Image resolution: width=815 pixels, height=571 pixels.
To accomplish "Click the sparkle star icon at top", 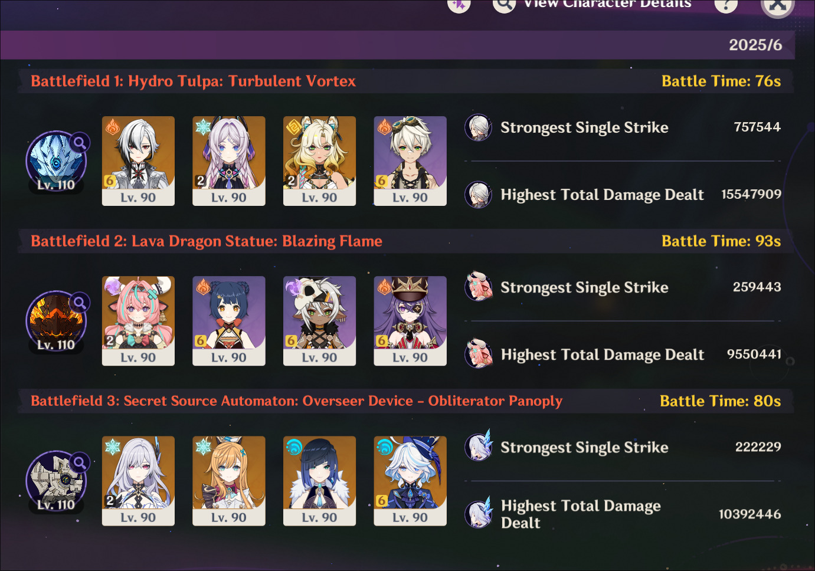I will tap(459, 5).
